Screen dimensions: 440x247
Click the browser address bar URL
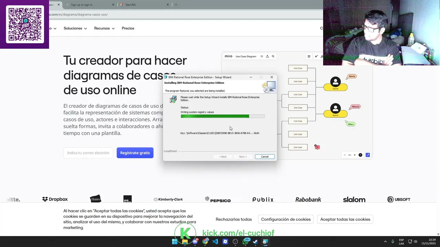(x=79, y=14)
